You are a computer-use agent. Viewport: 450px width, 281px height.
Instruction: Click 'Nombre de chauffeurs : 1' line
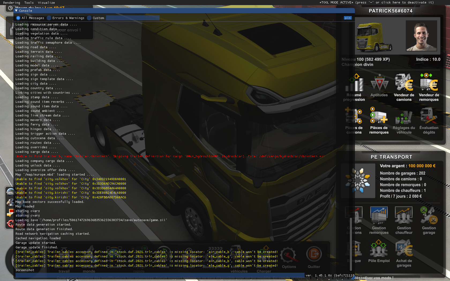403,191
